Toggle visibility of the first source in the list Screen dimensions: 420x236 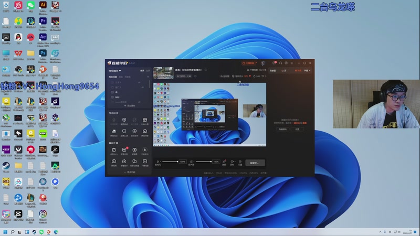click(139, 82)
